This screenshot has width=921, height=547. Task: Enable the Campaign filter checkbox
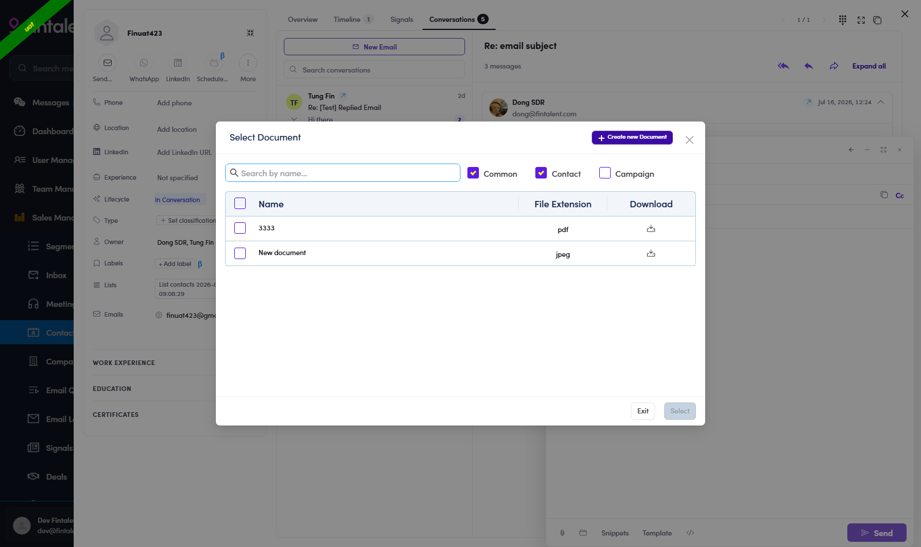(605, 173)
